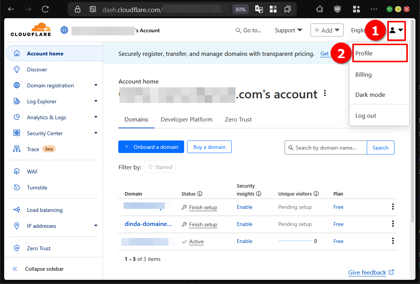The image size is (420, 284).
Task: Click the Discover lightbulb icon
Action: [x=17, y=69]
